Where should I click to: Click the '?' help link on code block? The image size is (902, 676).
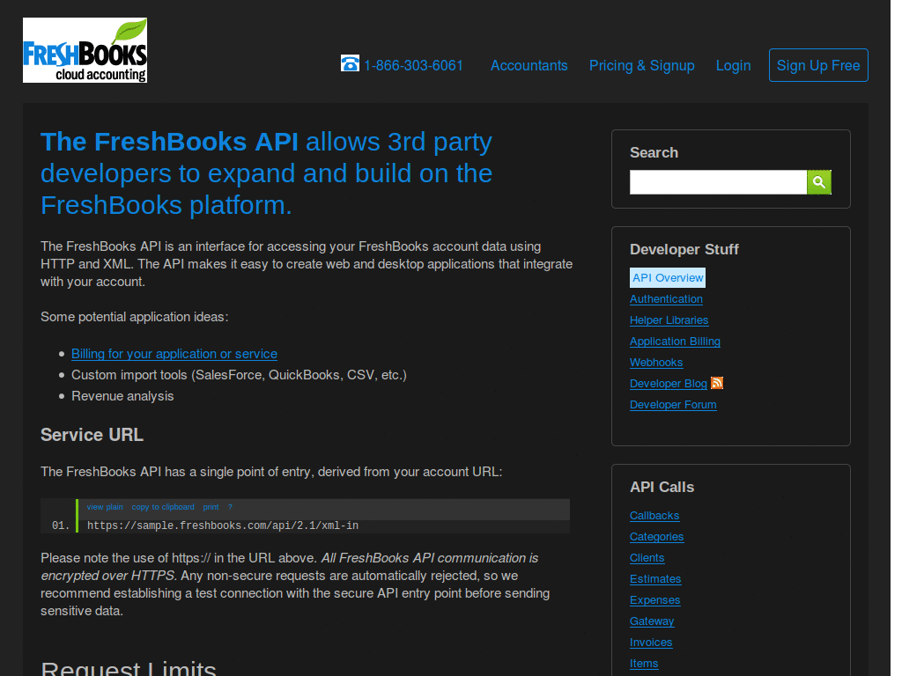tap(230, 507)
